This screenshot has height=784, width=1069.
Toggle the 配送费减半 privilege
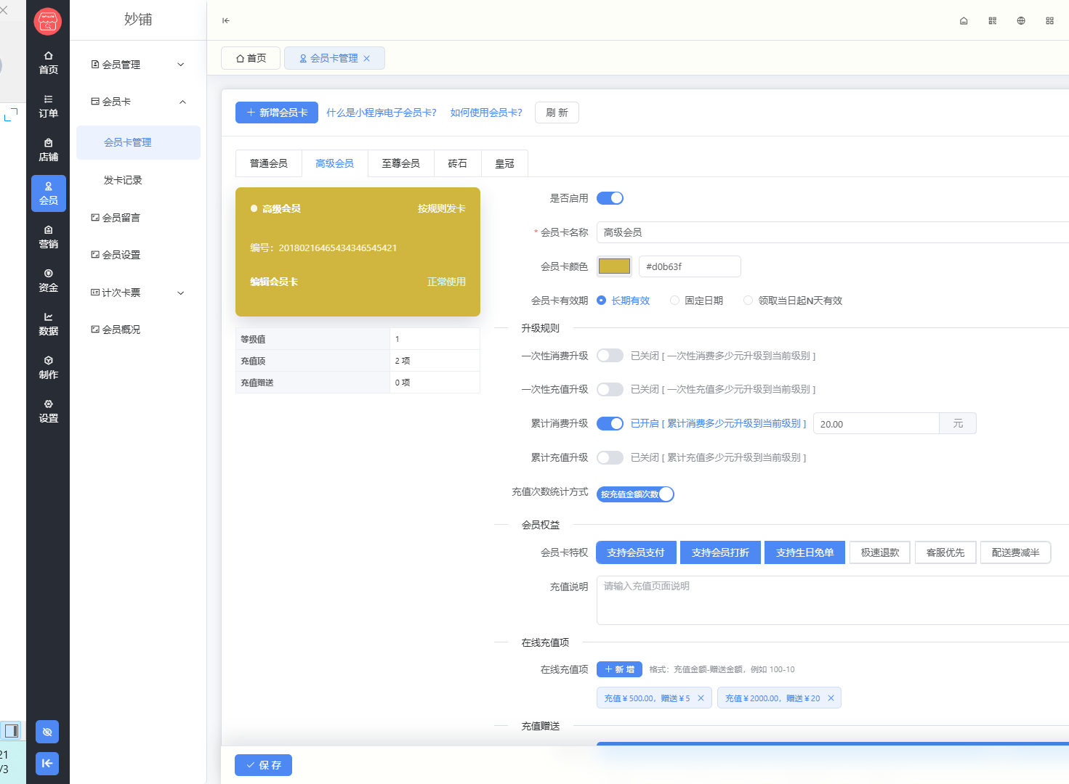(x=1016, y=552)
